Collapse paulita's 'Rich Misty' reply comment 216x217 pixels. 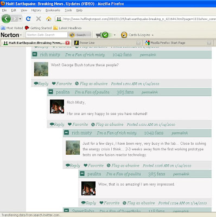(51, 92)
